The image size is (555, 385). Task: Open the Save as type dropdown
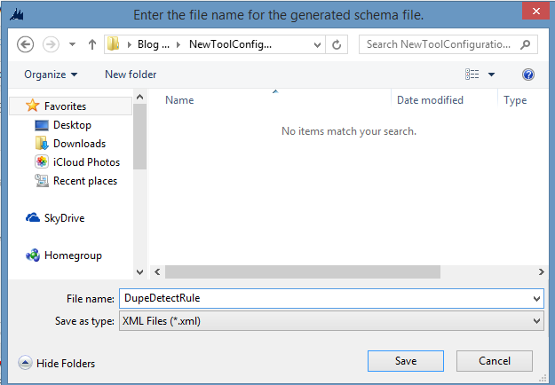(x=330, y=320)
